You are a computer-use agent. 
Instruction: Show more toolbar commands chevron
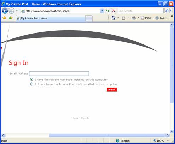tap(172, 16)
